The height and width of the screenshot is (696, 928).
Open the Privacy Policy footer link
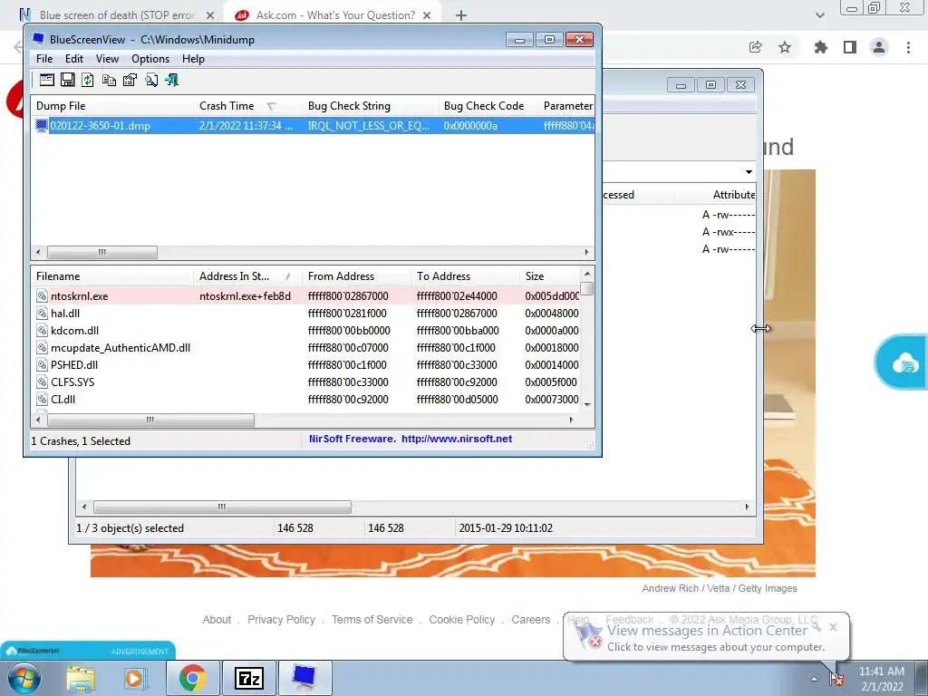click(281, 620)
